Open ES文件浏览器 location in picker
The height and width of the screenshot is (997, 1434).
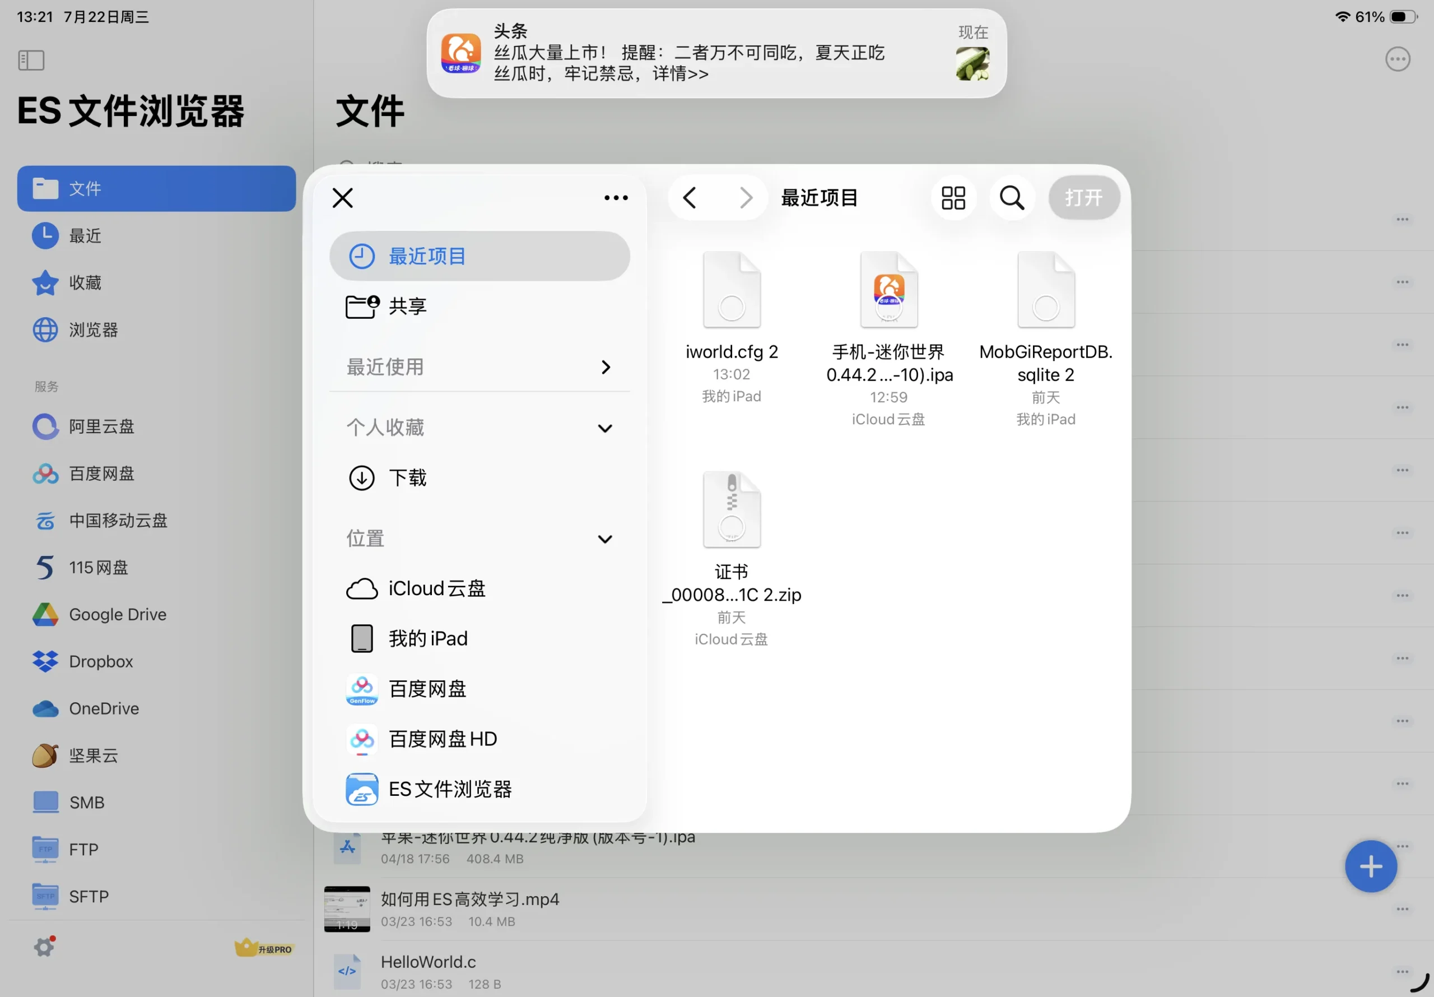[x=479, y=789]
